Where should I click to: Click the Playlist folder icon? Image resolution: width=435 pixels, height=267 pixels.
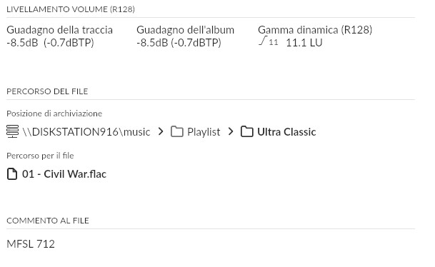pos(177,131)
